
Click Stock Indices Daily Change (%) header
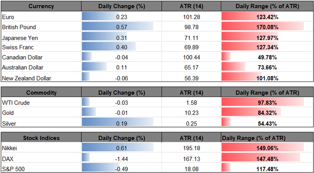coord(121,138)
